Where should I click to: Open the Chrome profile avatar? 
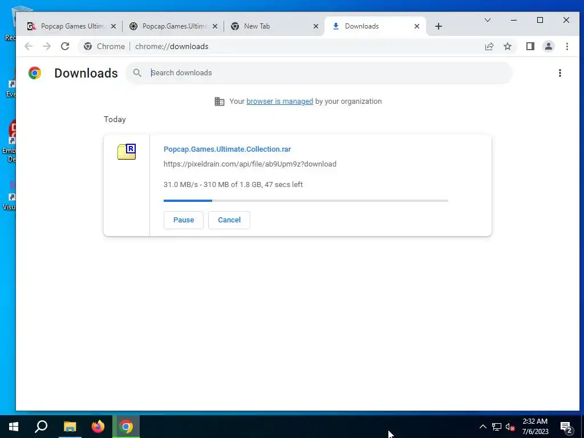tap(549, 46)
